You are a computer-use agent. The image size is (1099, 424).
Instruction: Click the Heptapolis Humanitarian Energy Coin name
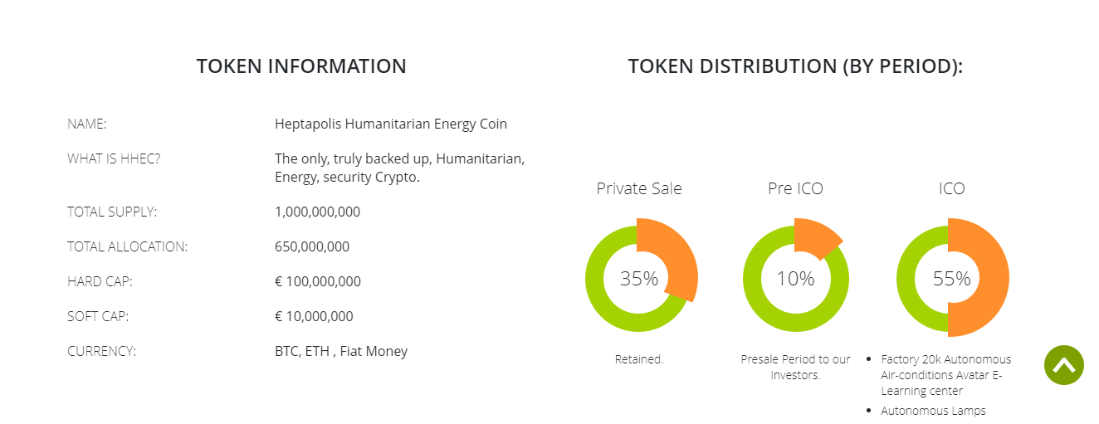[x=391, y=124]
